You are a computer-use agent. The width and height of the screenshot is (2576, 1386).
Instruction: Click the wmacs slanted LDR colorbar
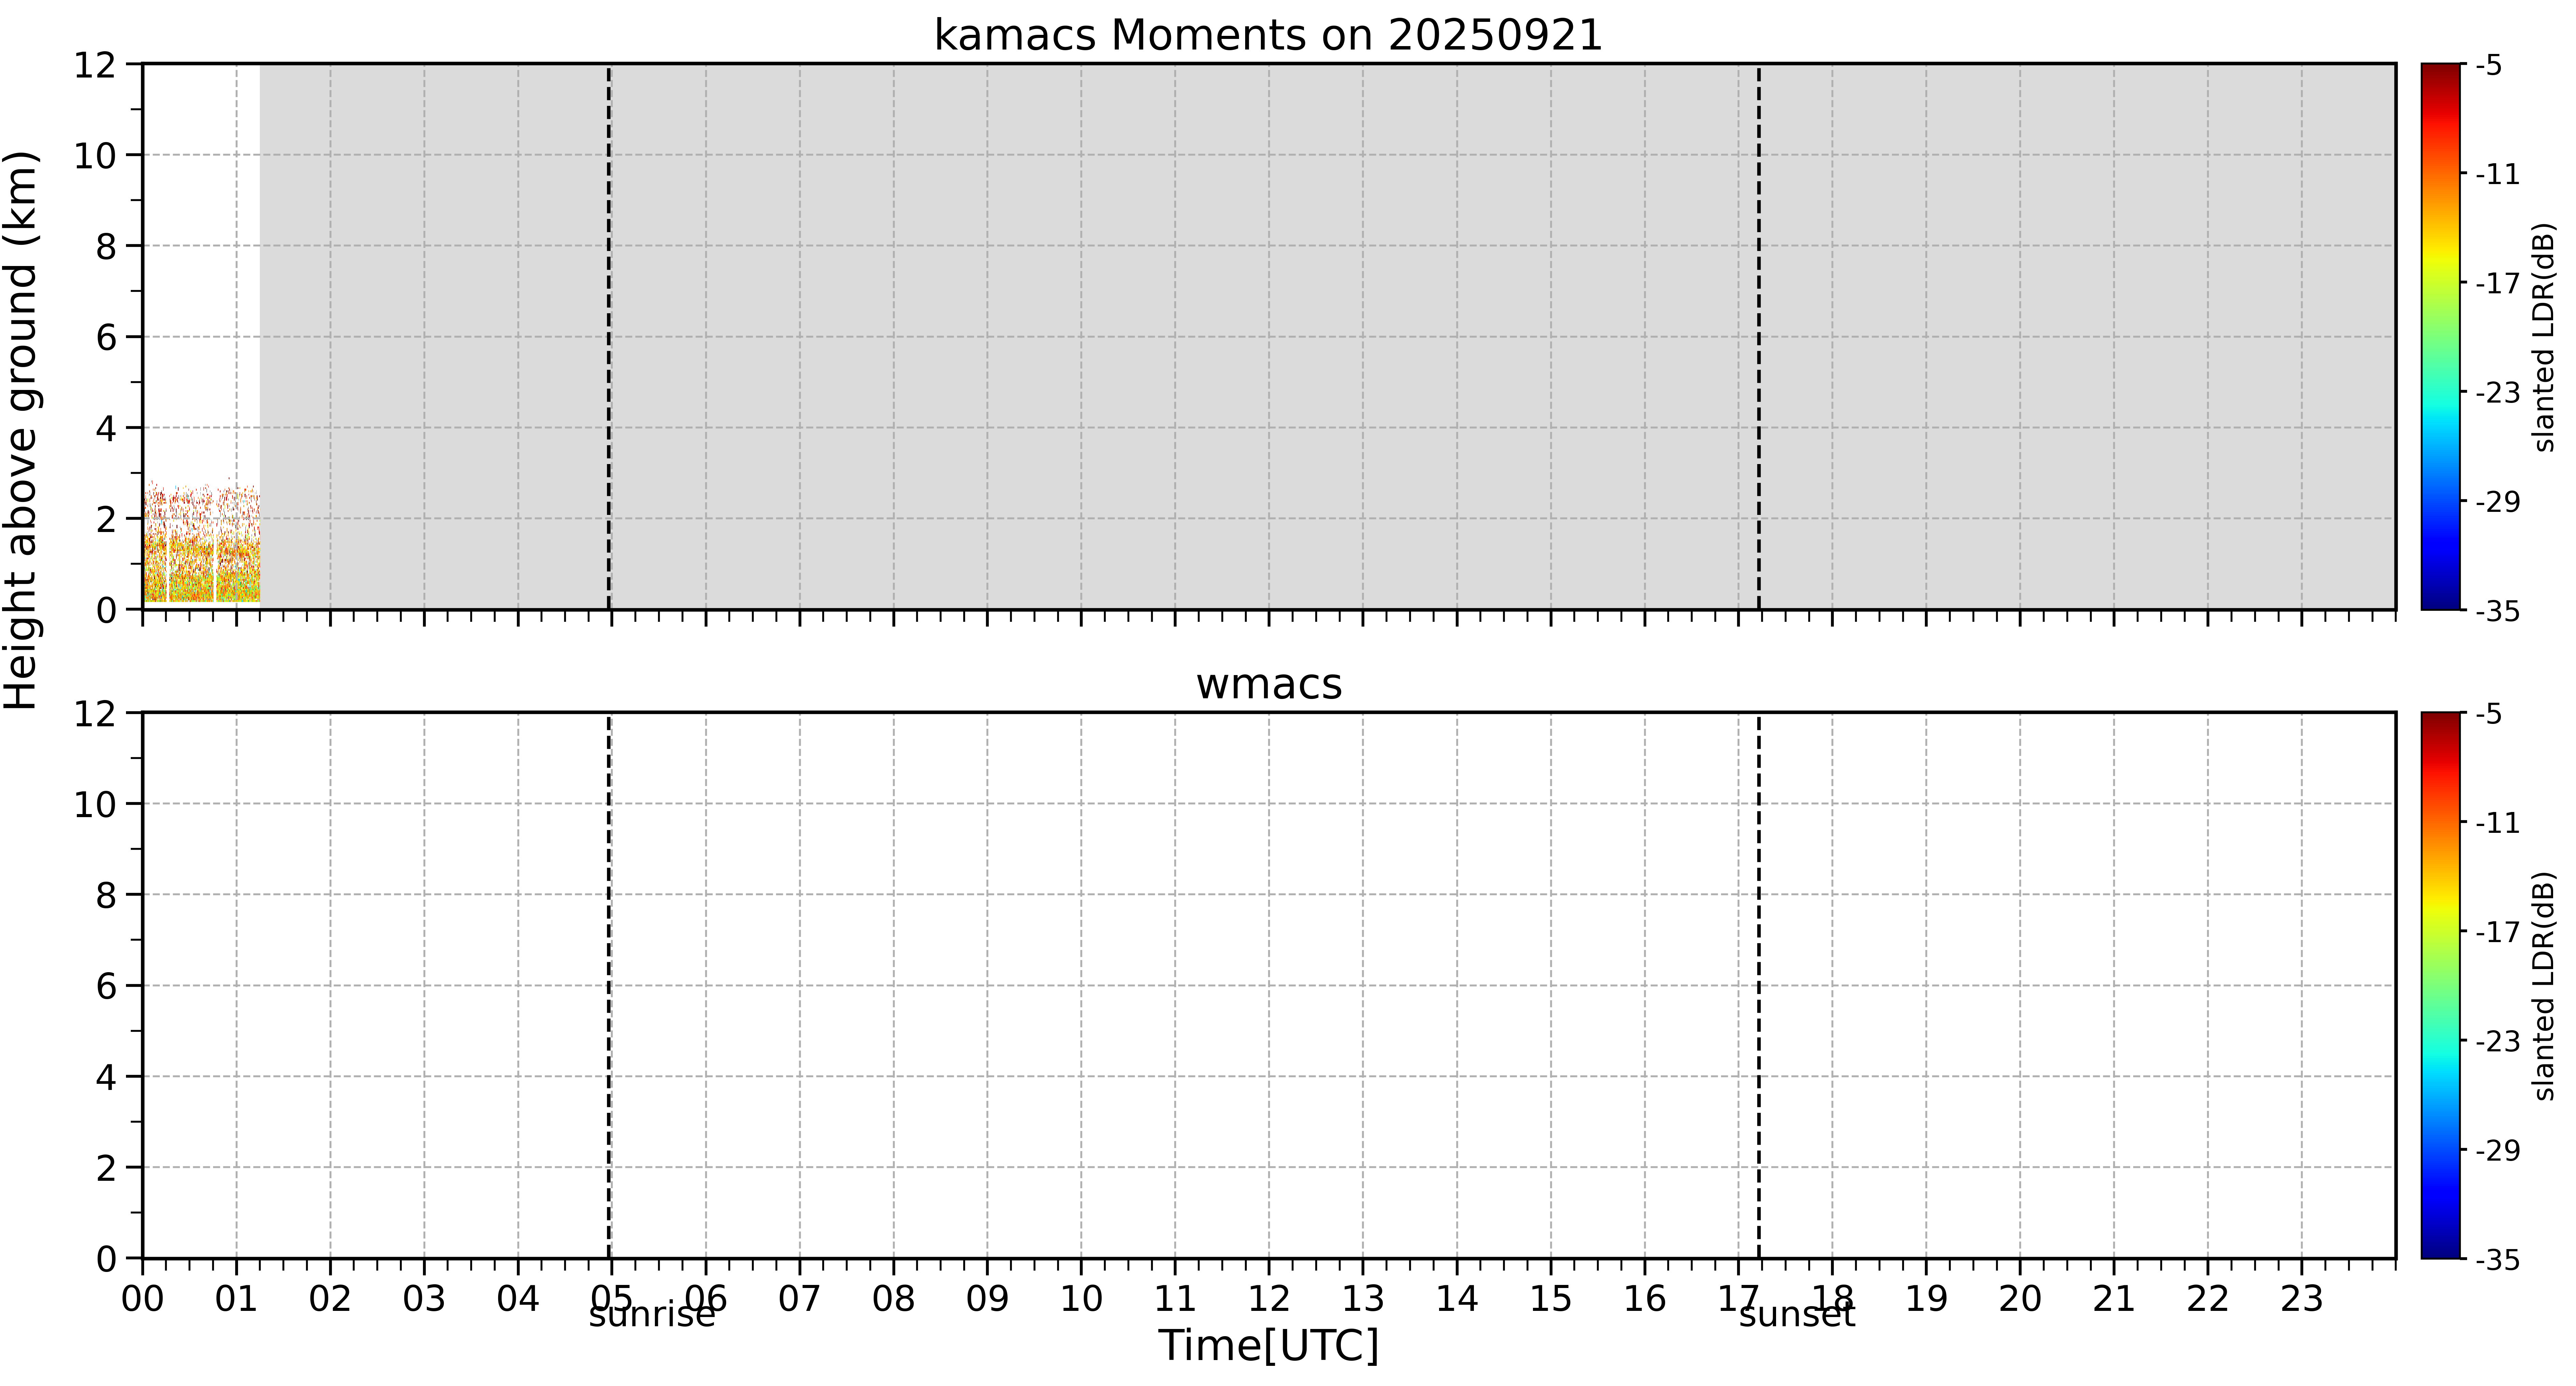click(2441, 985)
